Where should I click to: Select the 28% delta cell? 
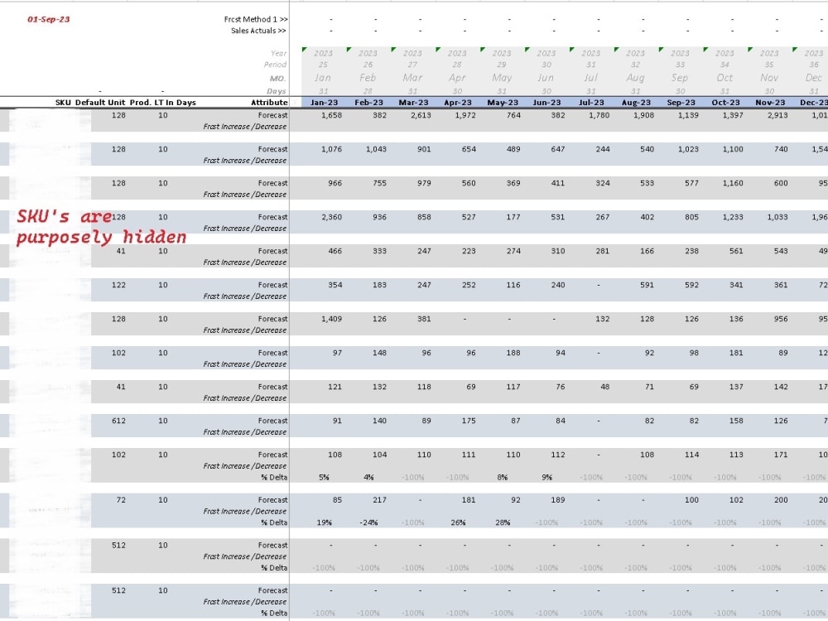pos(503,522)
